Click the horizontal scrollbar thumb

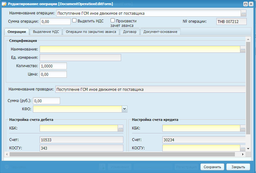[x=122, y=154]
